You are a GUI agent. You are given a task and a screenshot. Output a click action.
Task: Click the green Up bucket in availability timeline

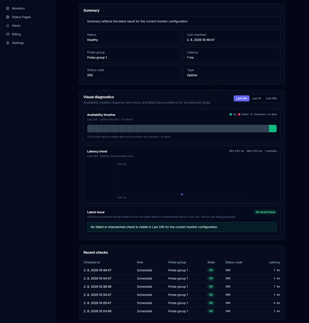[273, 129]
